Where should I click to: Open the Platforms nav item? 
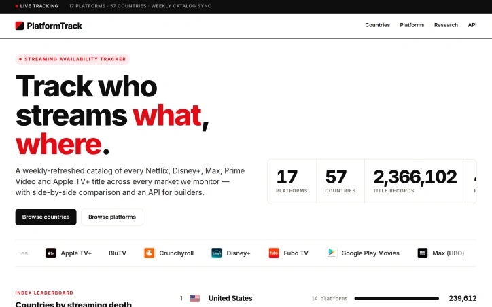(412, 25)
